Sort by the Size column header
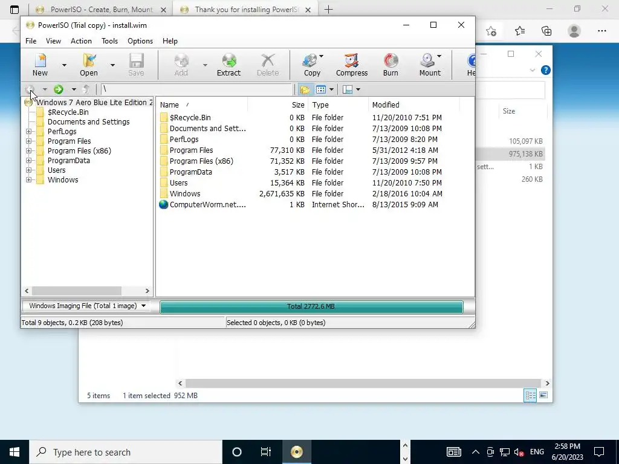 [277, 105]
